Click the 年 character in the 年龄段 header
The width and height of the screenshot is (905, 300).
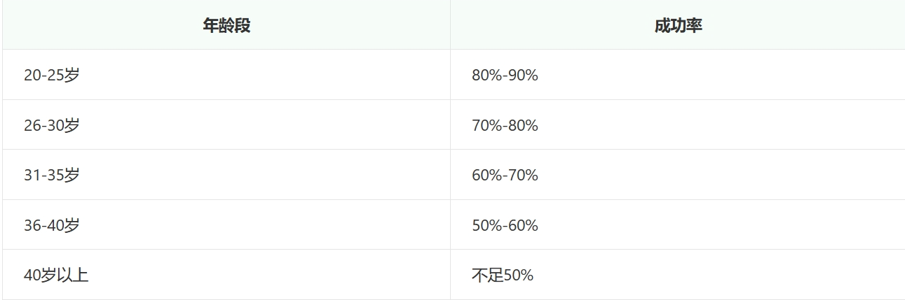210,26
